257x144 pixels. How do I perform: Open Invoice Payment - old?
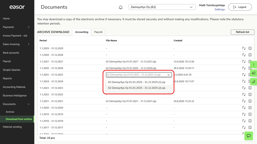point(15,36)
